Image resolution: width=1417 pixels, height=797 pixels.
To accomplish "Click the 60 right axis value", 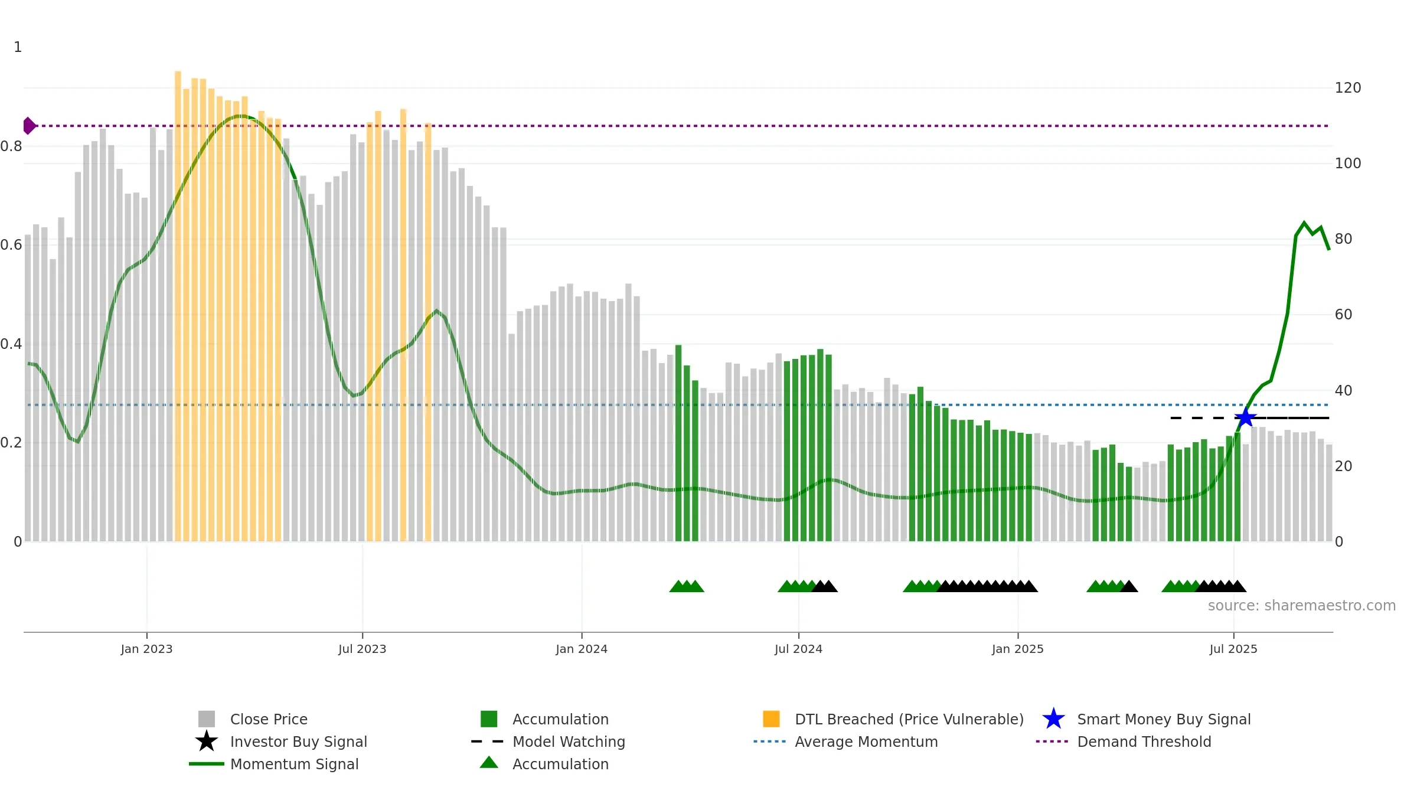I will [x=1343, y=315].
